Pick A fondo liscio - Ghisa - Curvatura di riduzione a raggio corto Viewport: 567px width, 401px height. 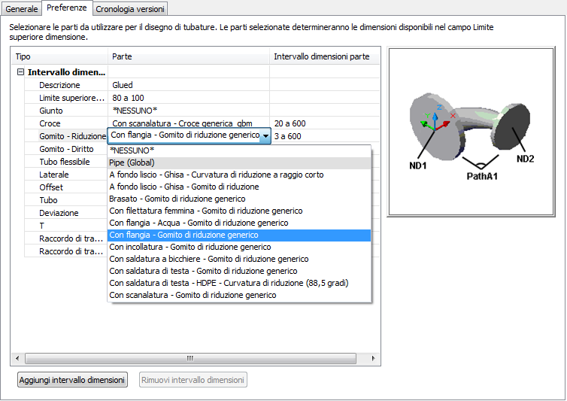point(239,175)
